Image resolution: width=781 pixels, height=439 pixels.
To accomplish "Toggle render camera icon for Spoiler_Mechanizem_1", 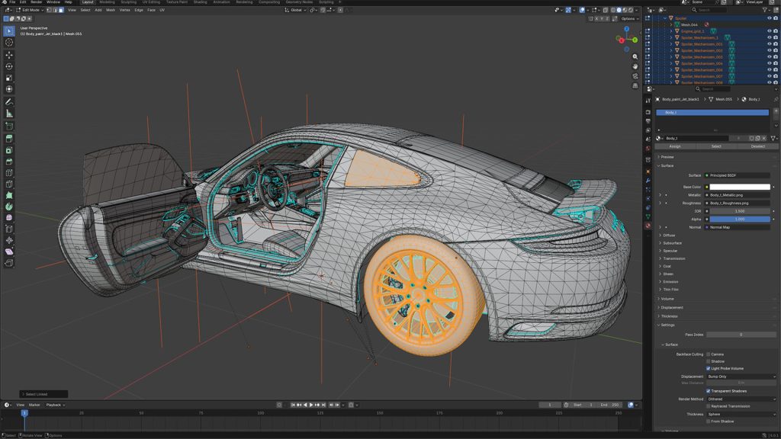I will point(776,37).
